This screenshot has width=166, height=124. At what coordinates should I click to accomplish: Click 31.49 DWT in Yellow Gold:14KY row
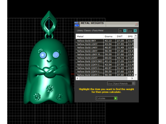120,48
